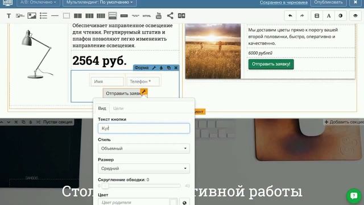
Task: Select the desk lamp product image
Action: [x=37, y=55]
